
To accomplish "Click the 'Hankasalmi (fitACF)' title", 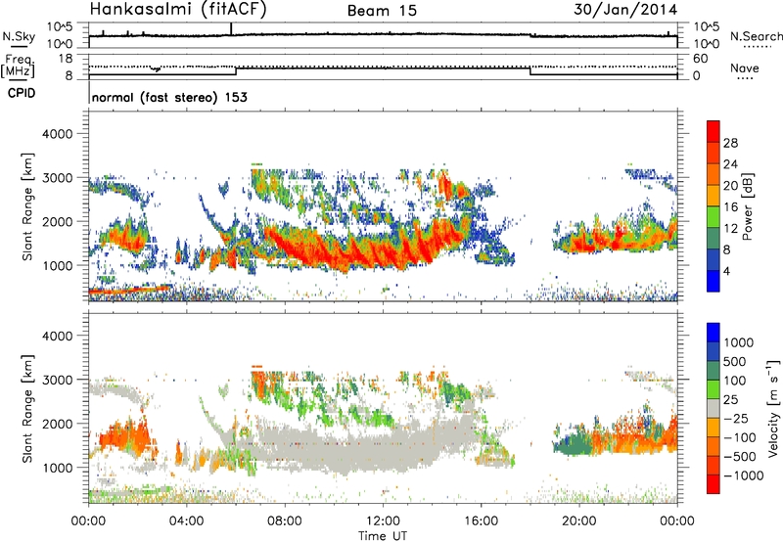I will point(178,9).
